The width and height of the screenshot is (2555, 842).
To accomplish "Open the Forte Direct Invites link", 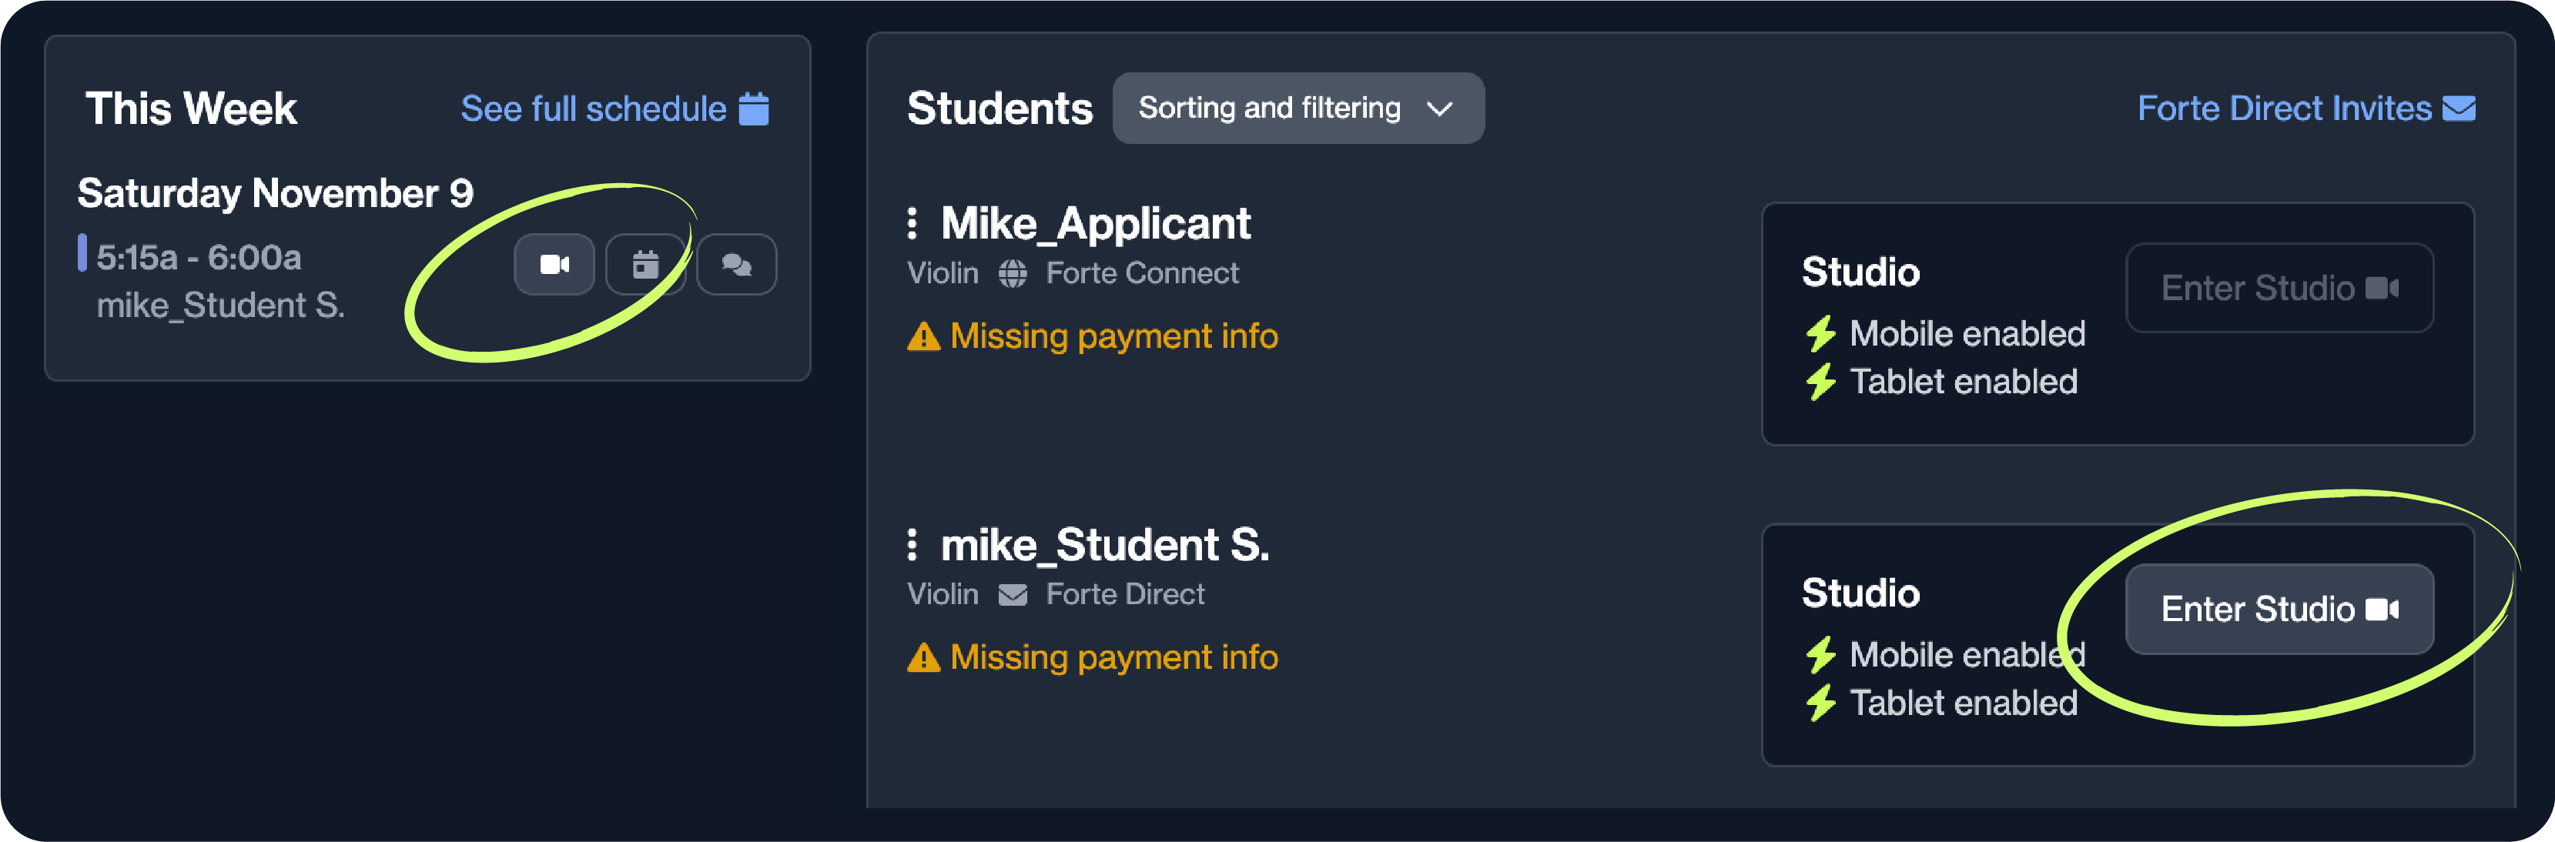I will click(2283, 108).
